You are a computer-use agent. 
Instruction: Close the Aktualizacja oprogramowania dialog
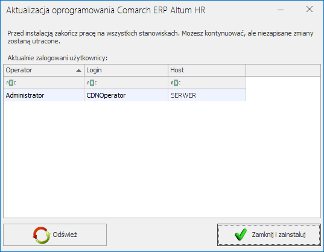coord(310,9)
